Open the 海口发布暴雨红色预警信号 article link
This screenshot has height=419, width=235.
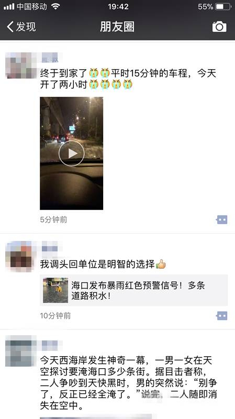click(134, 290)
